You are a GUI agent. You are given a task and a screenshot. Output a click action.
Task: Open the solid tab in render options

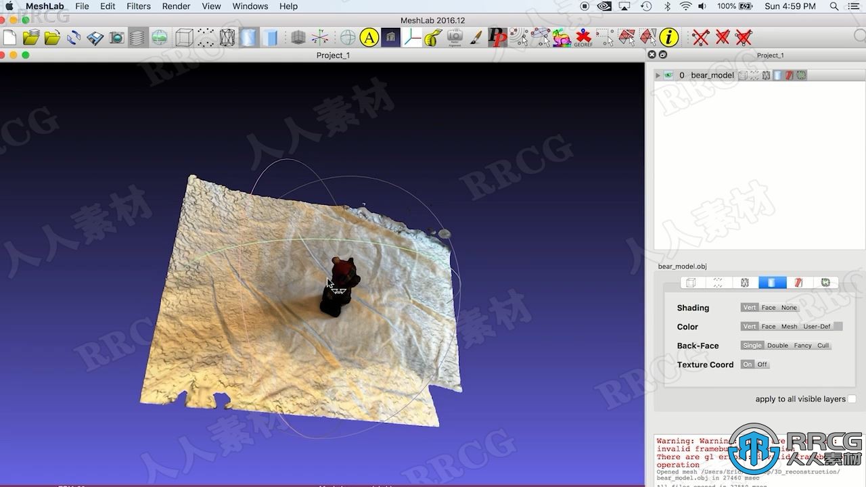pyautogui.click(x=772, y=283)
